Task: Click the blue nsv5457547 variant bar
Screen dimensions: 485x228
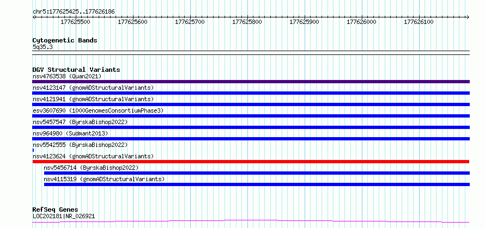Action: pyautogui.click(x=251, y=127)
